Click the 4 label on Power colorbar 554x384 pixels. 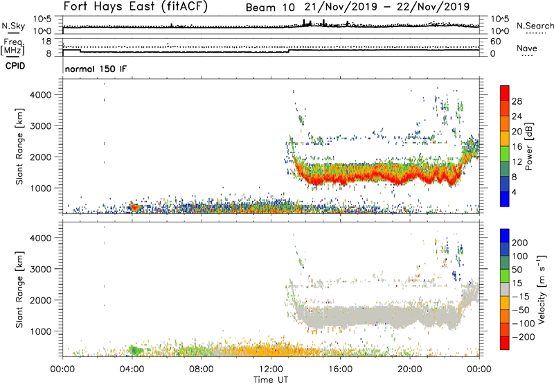515,192
